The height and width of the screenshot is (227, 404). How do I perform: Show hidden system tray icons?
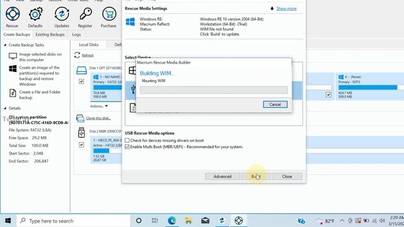point(342,221)
